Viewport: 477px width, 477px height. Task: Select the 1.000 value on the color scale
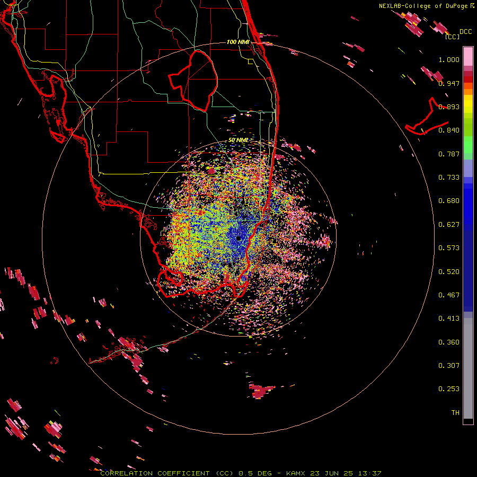click(449, 60)
